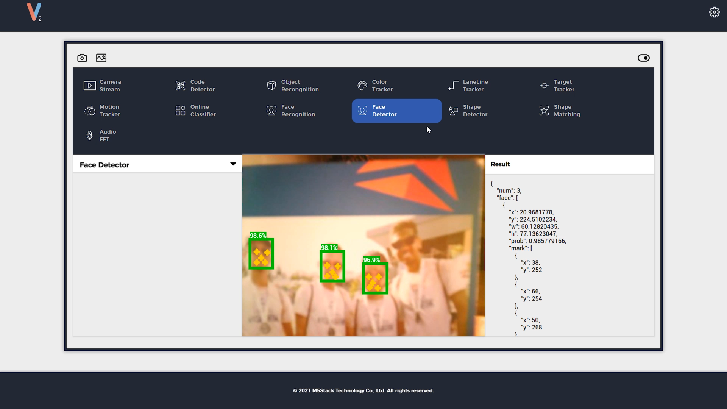727x409 pixels.
Task: Click the image gallery button
Action: point(101,58)
